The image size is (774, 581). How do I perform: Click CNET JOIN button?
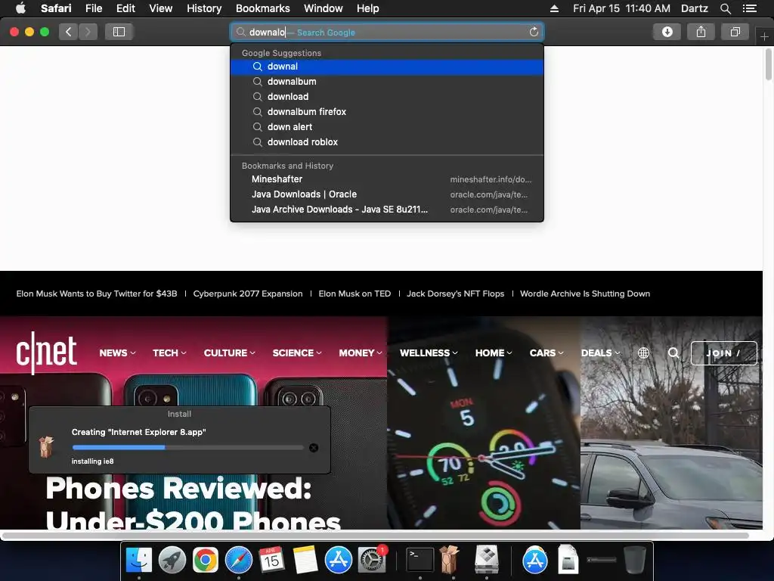click(723, 353)
